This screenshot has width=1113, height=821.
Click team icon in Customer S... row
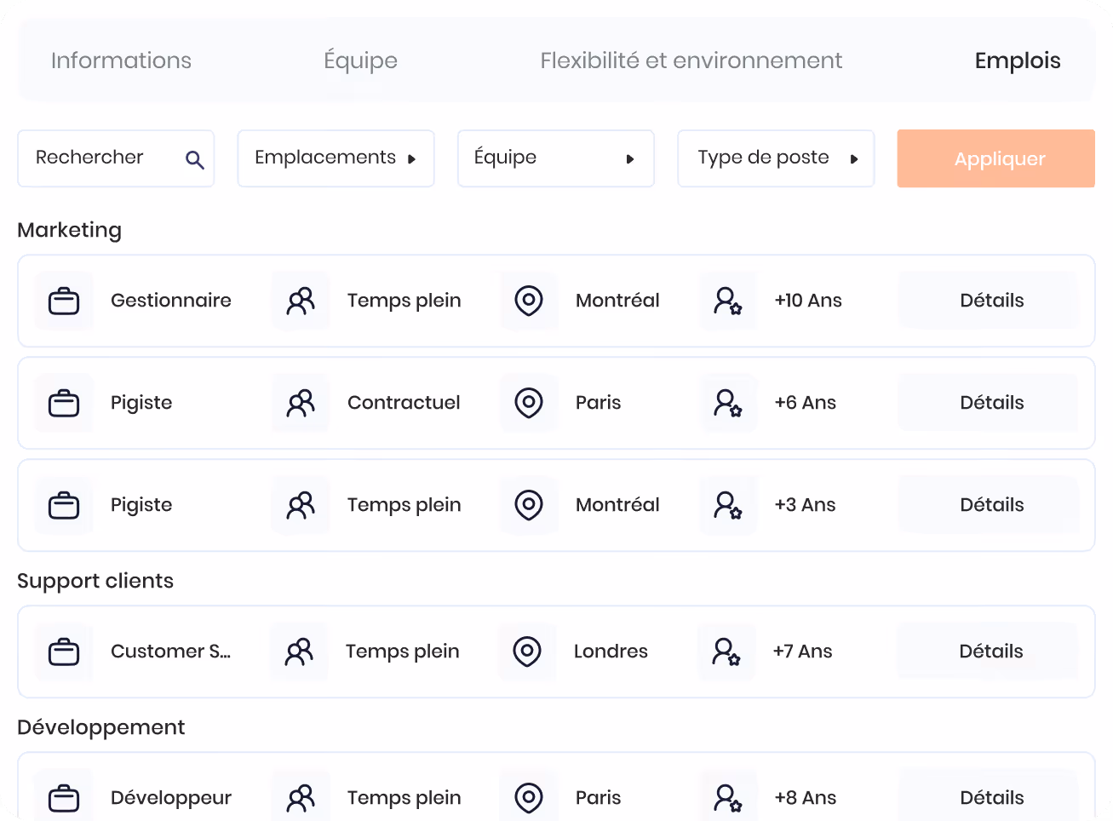coord(299,652)
